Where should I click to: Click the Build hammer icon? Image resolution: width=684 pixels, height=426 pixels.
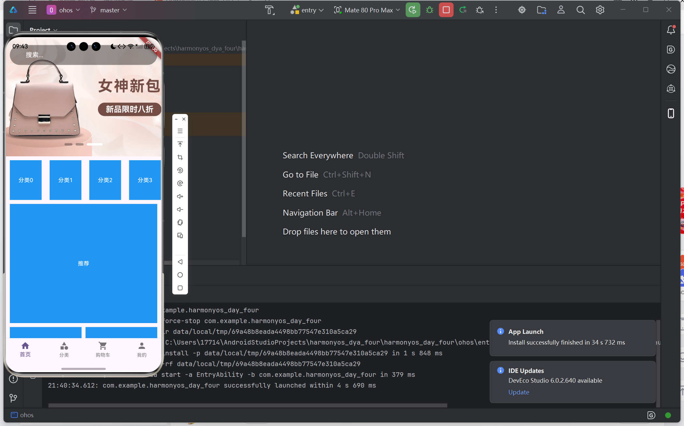tap(269, 10)
